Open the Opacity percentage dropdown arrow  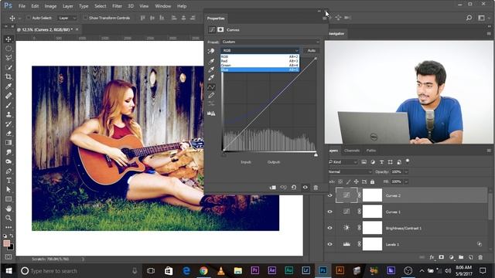coord(406,171)
